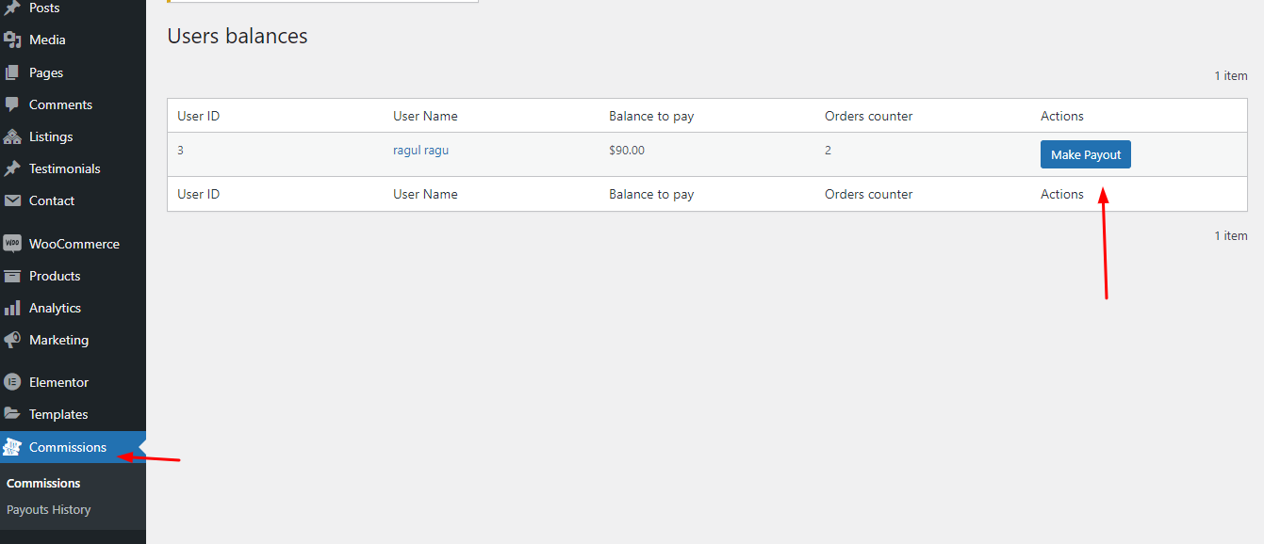Click the Posts pin icon in sidebar
Screen dimensions: 1264x544
12,8
